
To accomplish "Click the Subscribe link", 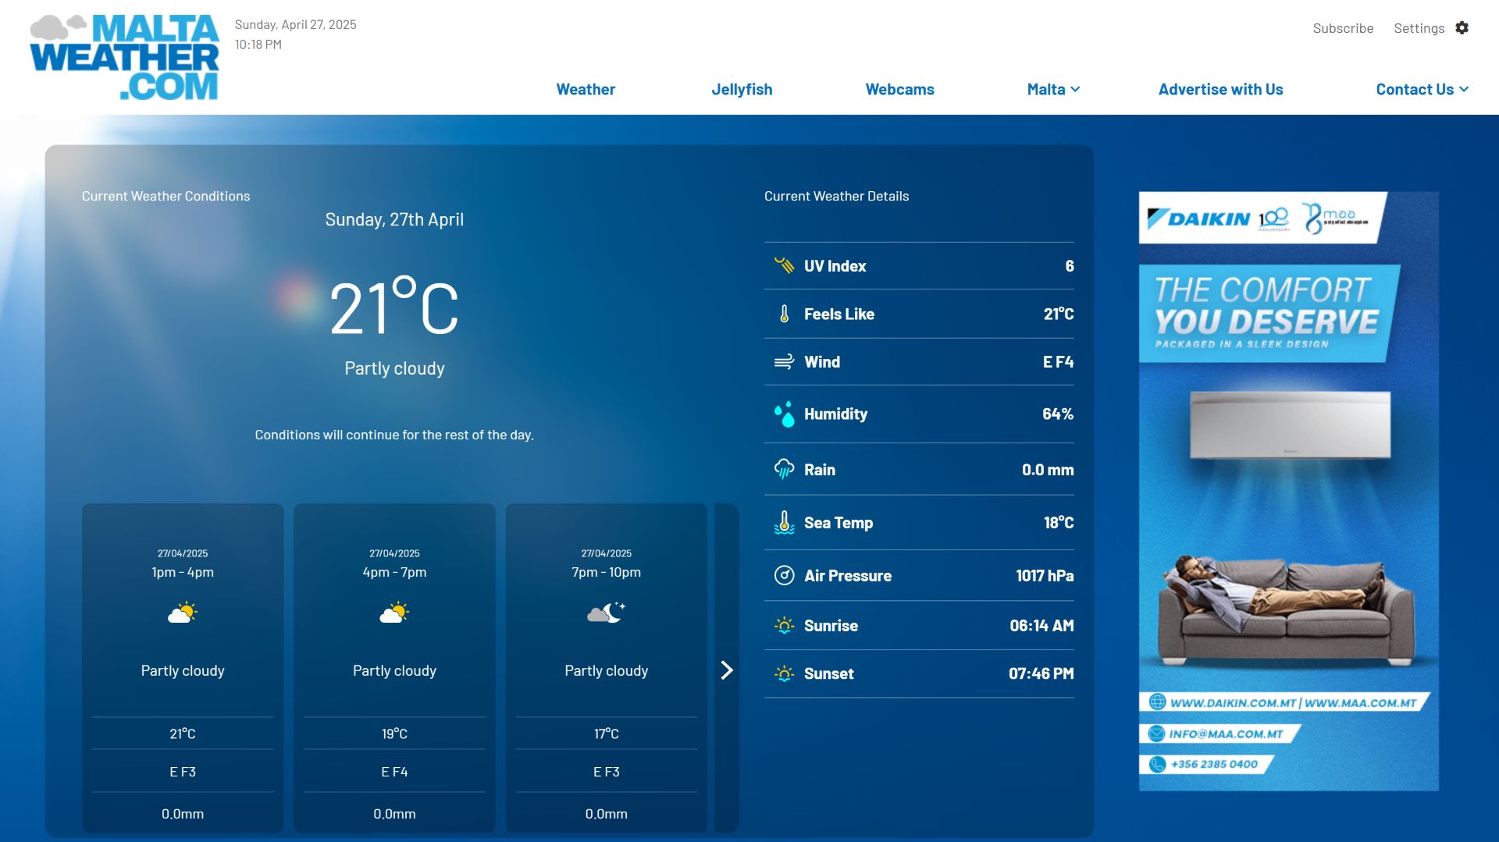I will (x=1343, y=28).
